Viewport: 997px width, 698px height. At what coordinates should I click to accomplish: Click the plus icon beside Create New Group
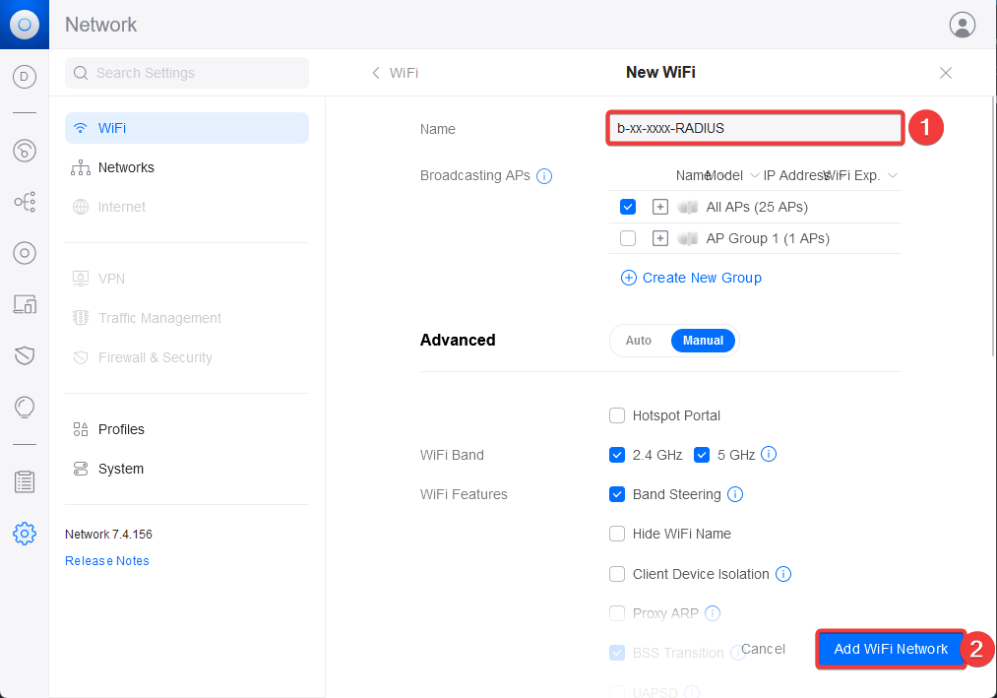pos(628,278)
